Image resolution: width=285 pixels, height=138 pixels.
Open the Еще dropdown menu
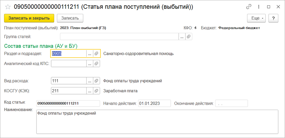coord(256,18)
